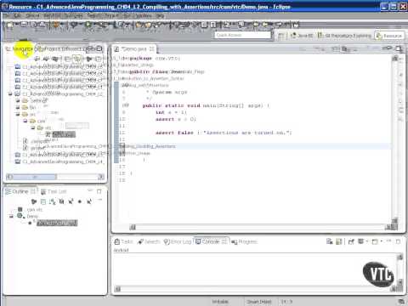Select the main method in Outline
This screenshot has height=306, width=408.
tap(54, 223)
